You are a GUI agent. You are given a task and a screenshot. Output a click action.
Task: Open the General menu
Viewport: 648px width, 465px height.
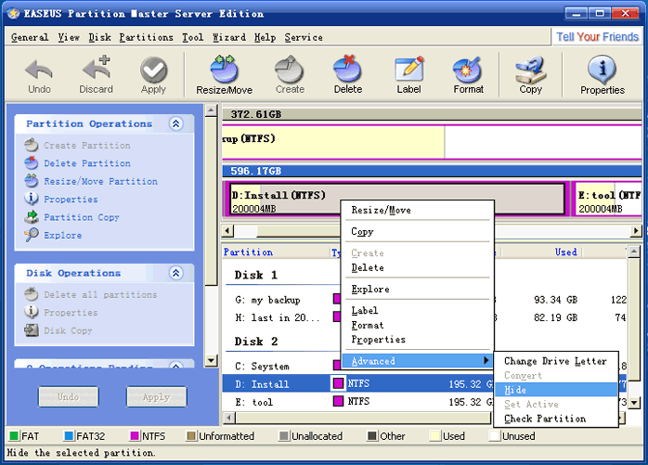coord(30,37)
